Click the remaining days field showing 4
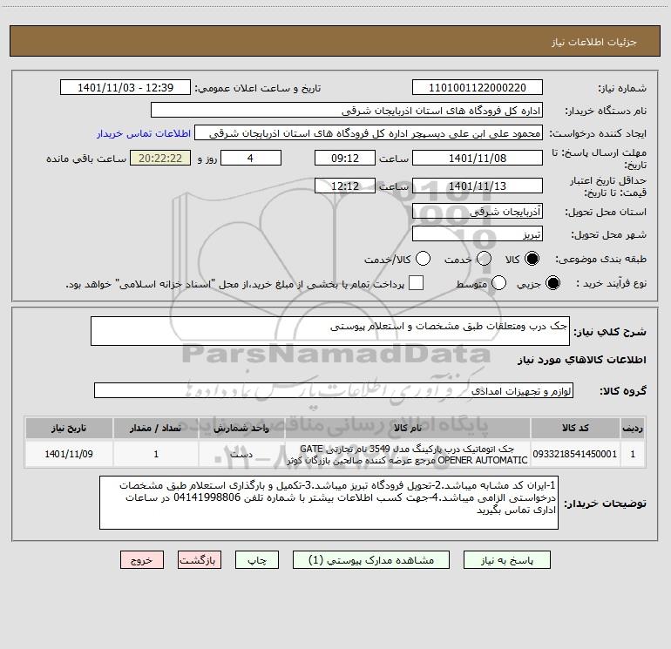This screenshot has width=671, height=649. pyautogui.click(x=251, y=158)
